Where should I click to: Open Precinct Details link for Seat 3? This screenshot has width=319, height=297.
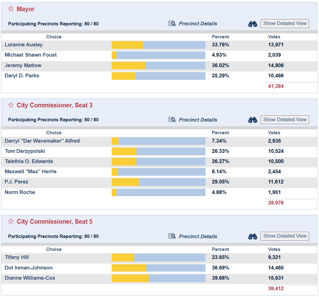point(198,120)
